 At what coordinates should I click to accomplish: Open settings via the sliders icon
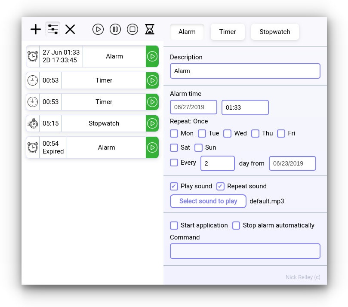pos(53,29)
